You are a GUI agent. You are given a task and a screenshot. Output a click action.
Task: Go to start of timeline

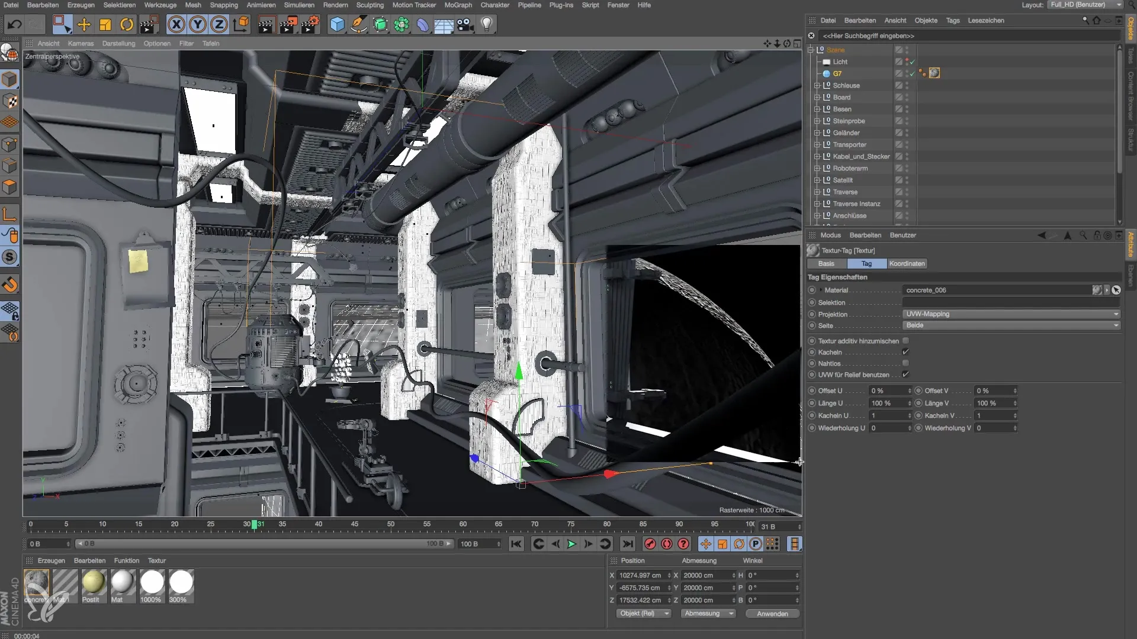[x=516, y=544]
